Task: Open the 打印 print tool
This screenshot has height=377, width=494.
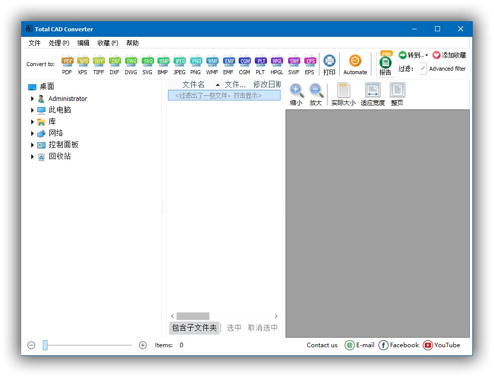Action: tap(329, 65)
